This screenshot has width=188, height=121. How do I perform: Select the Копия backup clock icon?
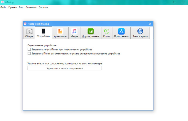click(x=106, y=31)
